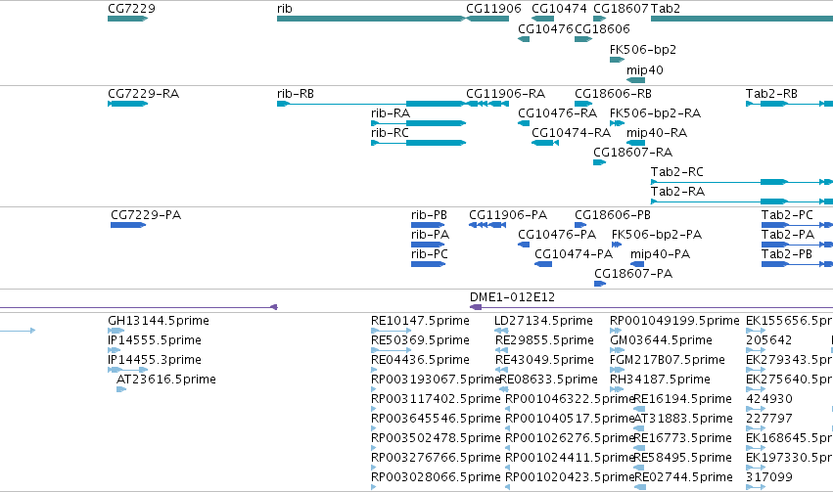Click the FK506-bp2-RA transcript label
Image resolution: width=833 pixels, height=492 pixels.
(655, 113)
